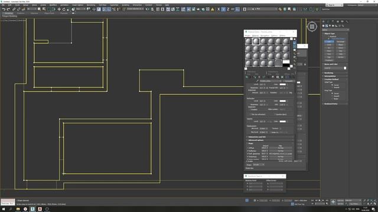Open the Rendering menu
This screenshot has height=212, width=378.
90,5
